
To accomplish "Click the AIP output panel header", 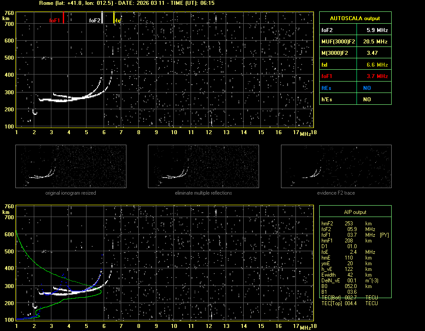I will (x=355, y=212).
